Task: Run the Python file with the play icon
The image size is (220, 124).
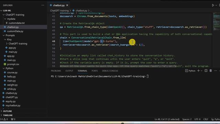Action: pyautogui.click(x=213, y=6)
